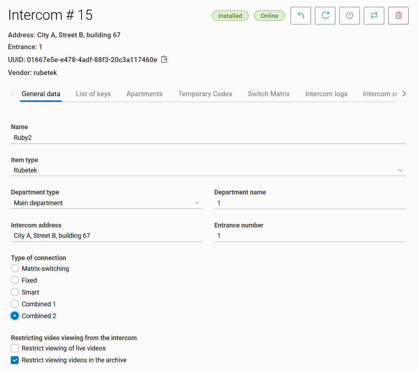Viewport: 418px width, 372px height.
Task: Choose the Smart connection radio button
Action: [x=15, y=292]
